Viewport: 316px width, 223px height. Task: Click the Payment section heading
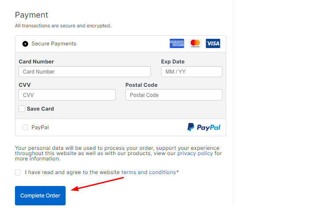pyautogui.click(x=32, y=15)
